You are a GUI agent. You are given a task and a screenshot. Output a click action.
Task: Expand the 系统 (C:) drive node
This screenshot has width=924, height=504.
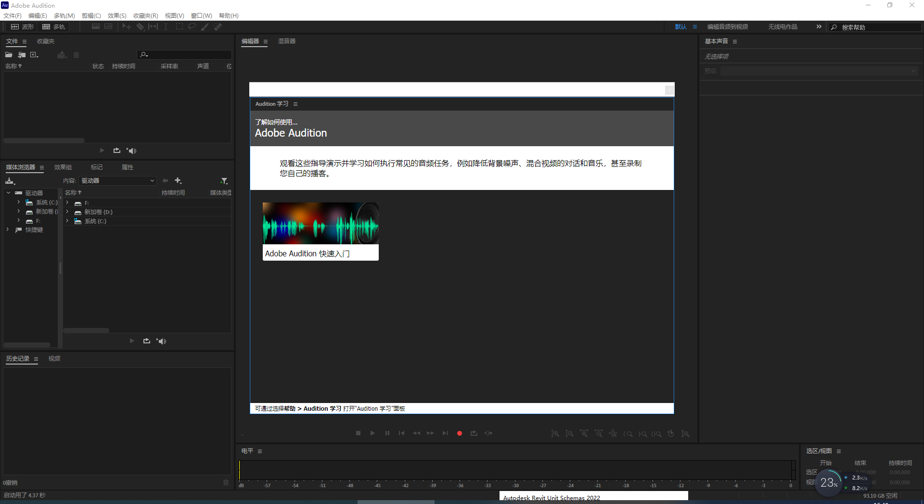pos(18,202)
